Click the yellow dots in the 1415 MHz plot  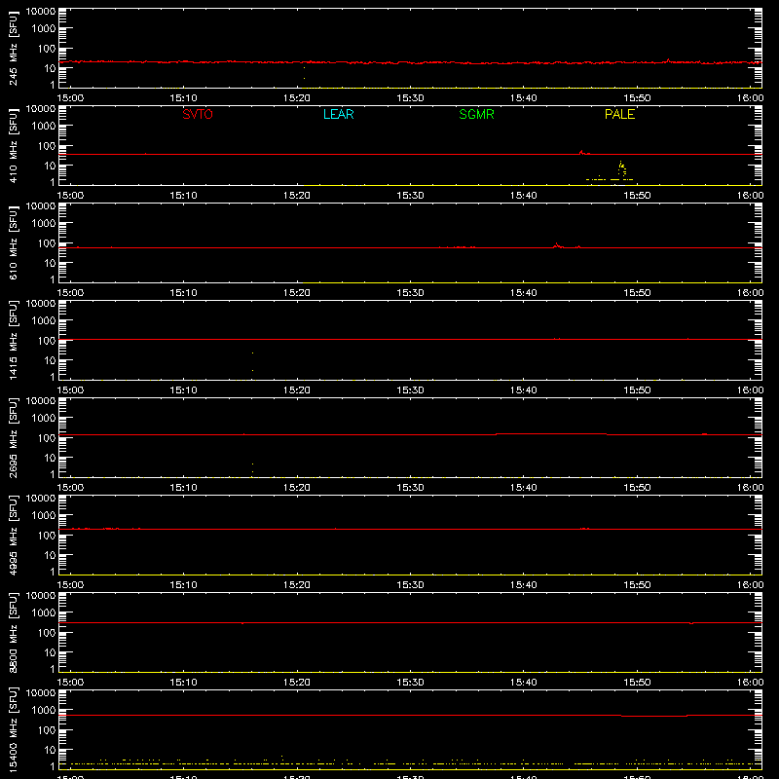(x=253, y=361)
